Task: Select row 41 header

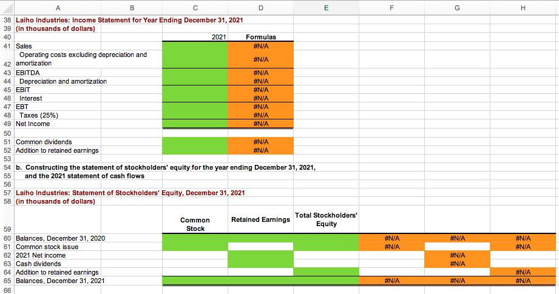Action: [x=7, y=46]
